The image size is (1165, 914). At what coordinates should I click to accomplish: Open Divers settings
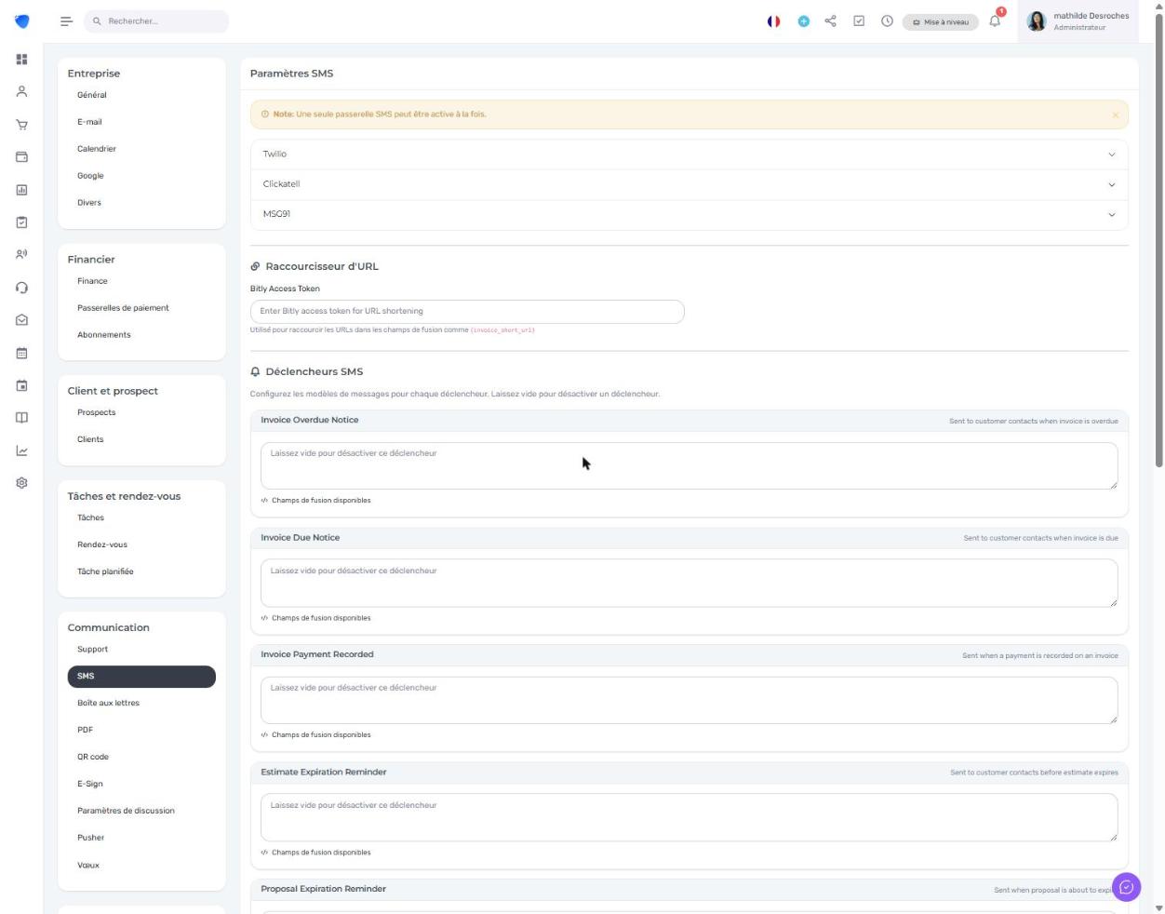pos(89,203)
